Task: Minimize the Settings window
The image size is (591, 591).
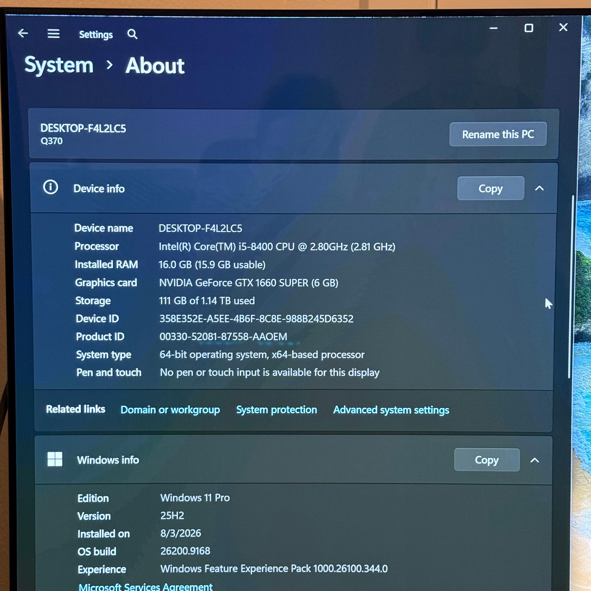Action: coord(493,28)
